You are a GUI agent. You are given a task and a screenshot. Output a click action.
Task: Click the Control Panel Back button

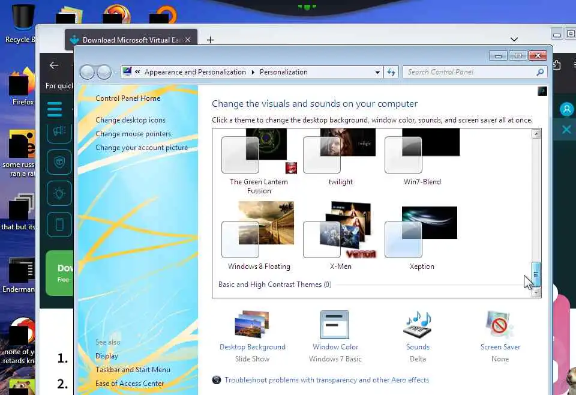(88, 73)
